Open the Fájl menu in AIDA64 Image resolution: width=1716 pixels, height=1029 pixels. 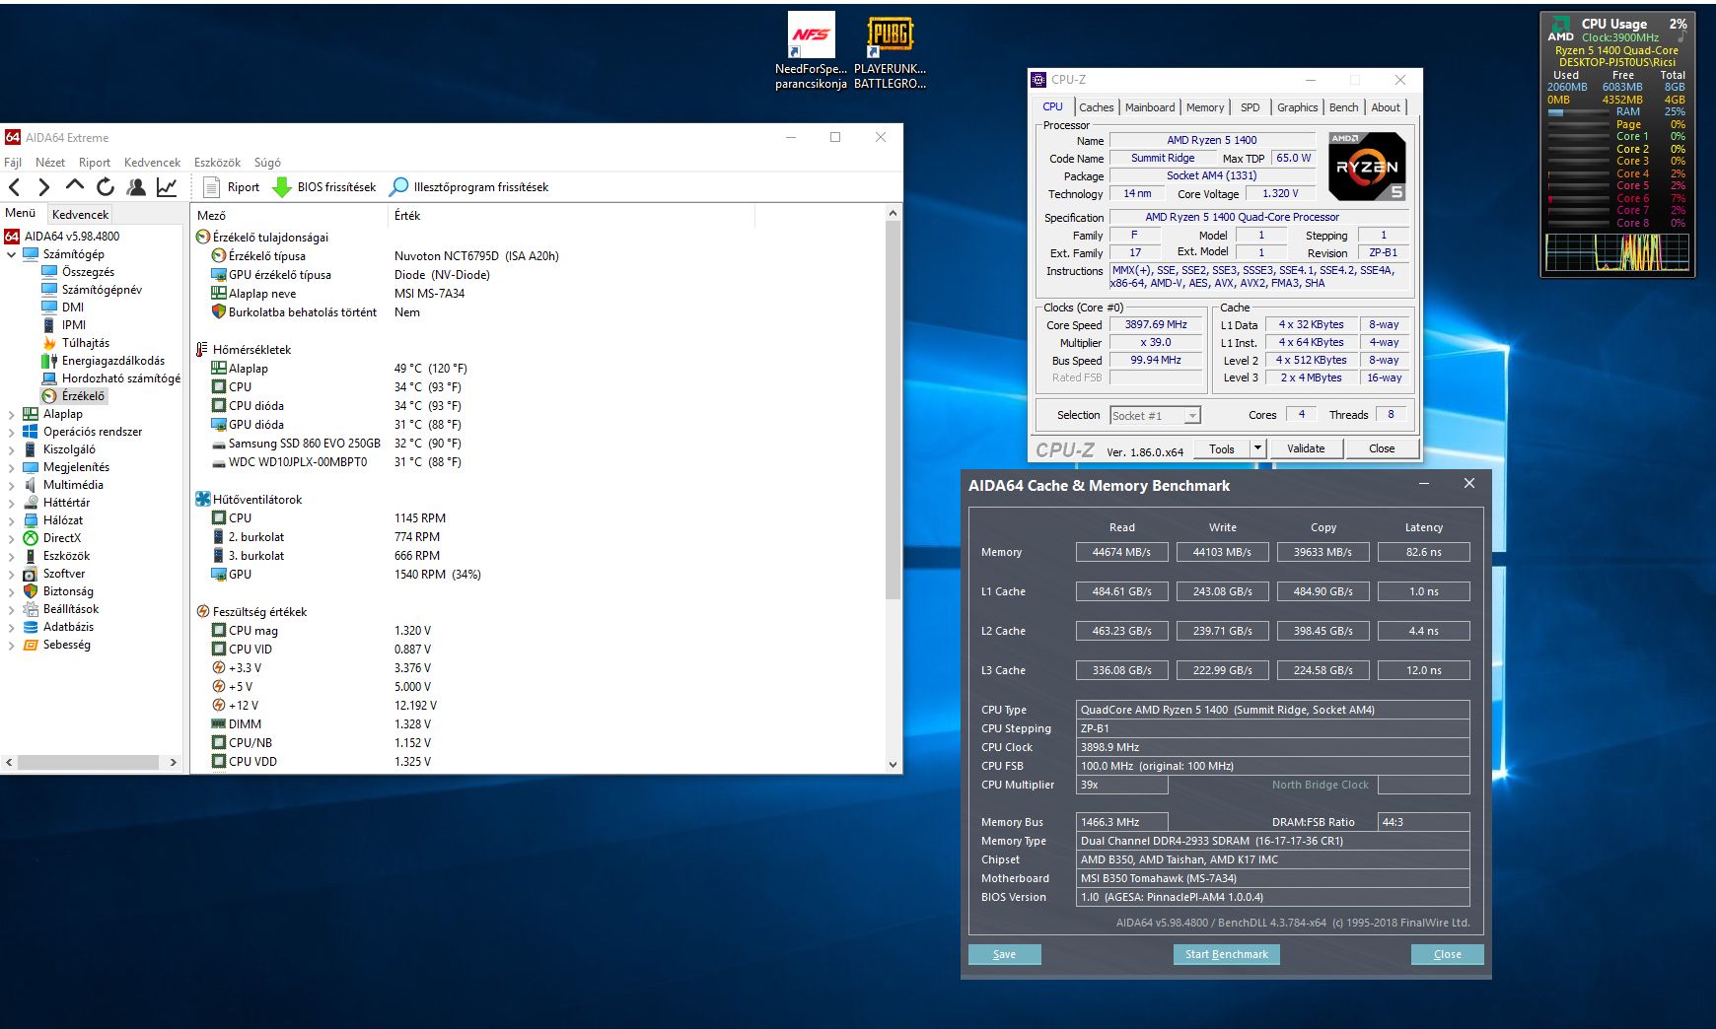[13, 163]
